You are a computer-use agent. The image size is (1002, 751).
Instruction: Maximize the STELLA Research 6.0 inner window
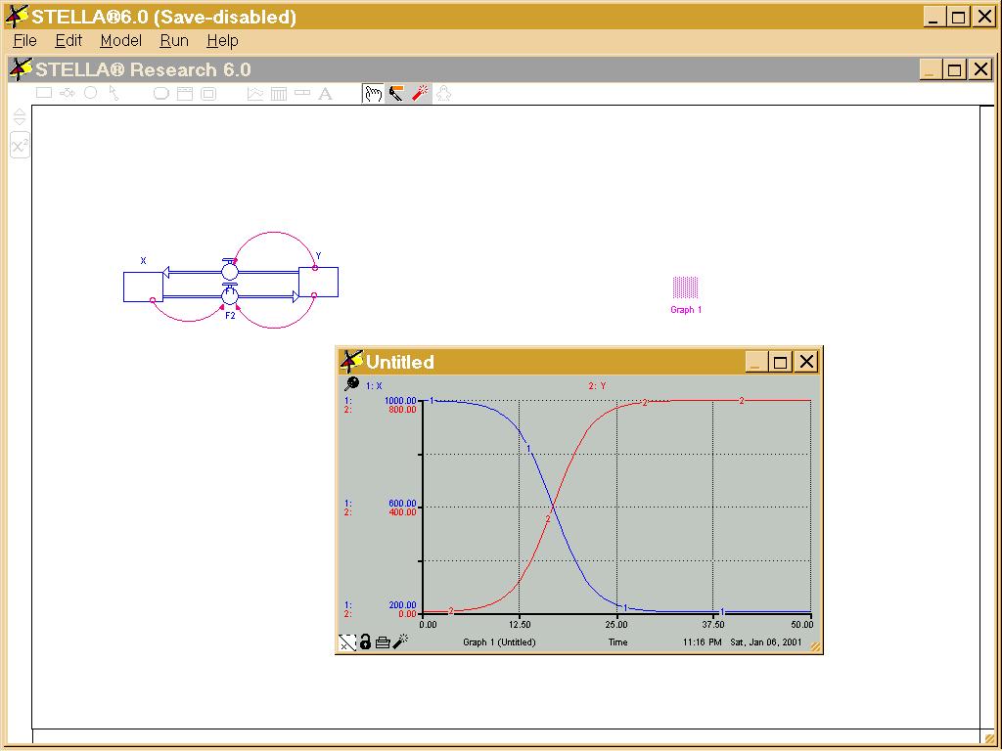pos(955,69)
